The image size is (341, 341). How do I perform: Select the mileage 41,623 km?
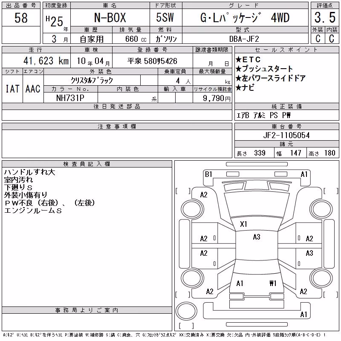pyautogui.click(x=46, y=61)
